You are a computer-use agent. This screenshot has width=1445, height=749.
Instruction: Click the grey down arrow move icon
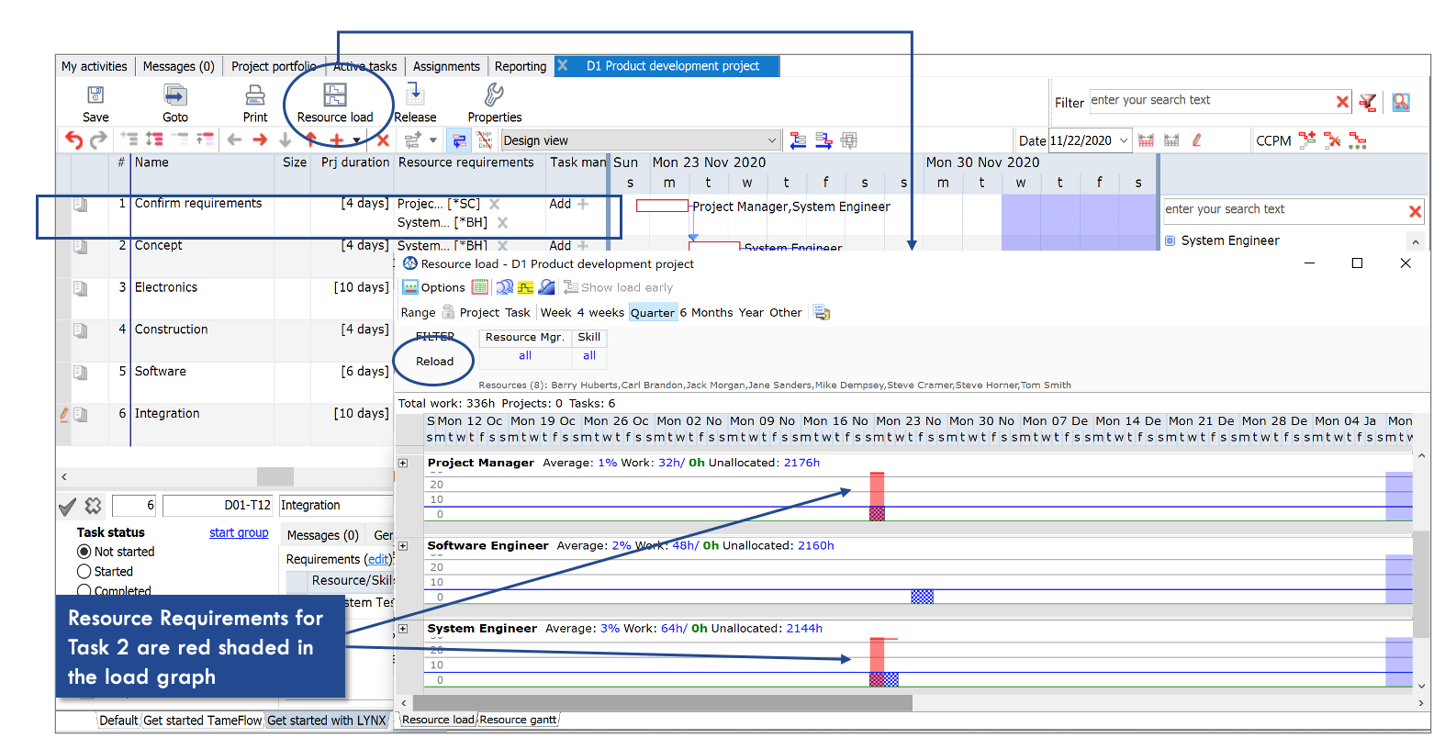(286, 140)
